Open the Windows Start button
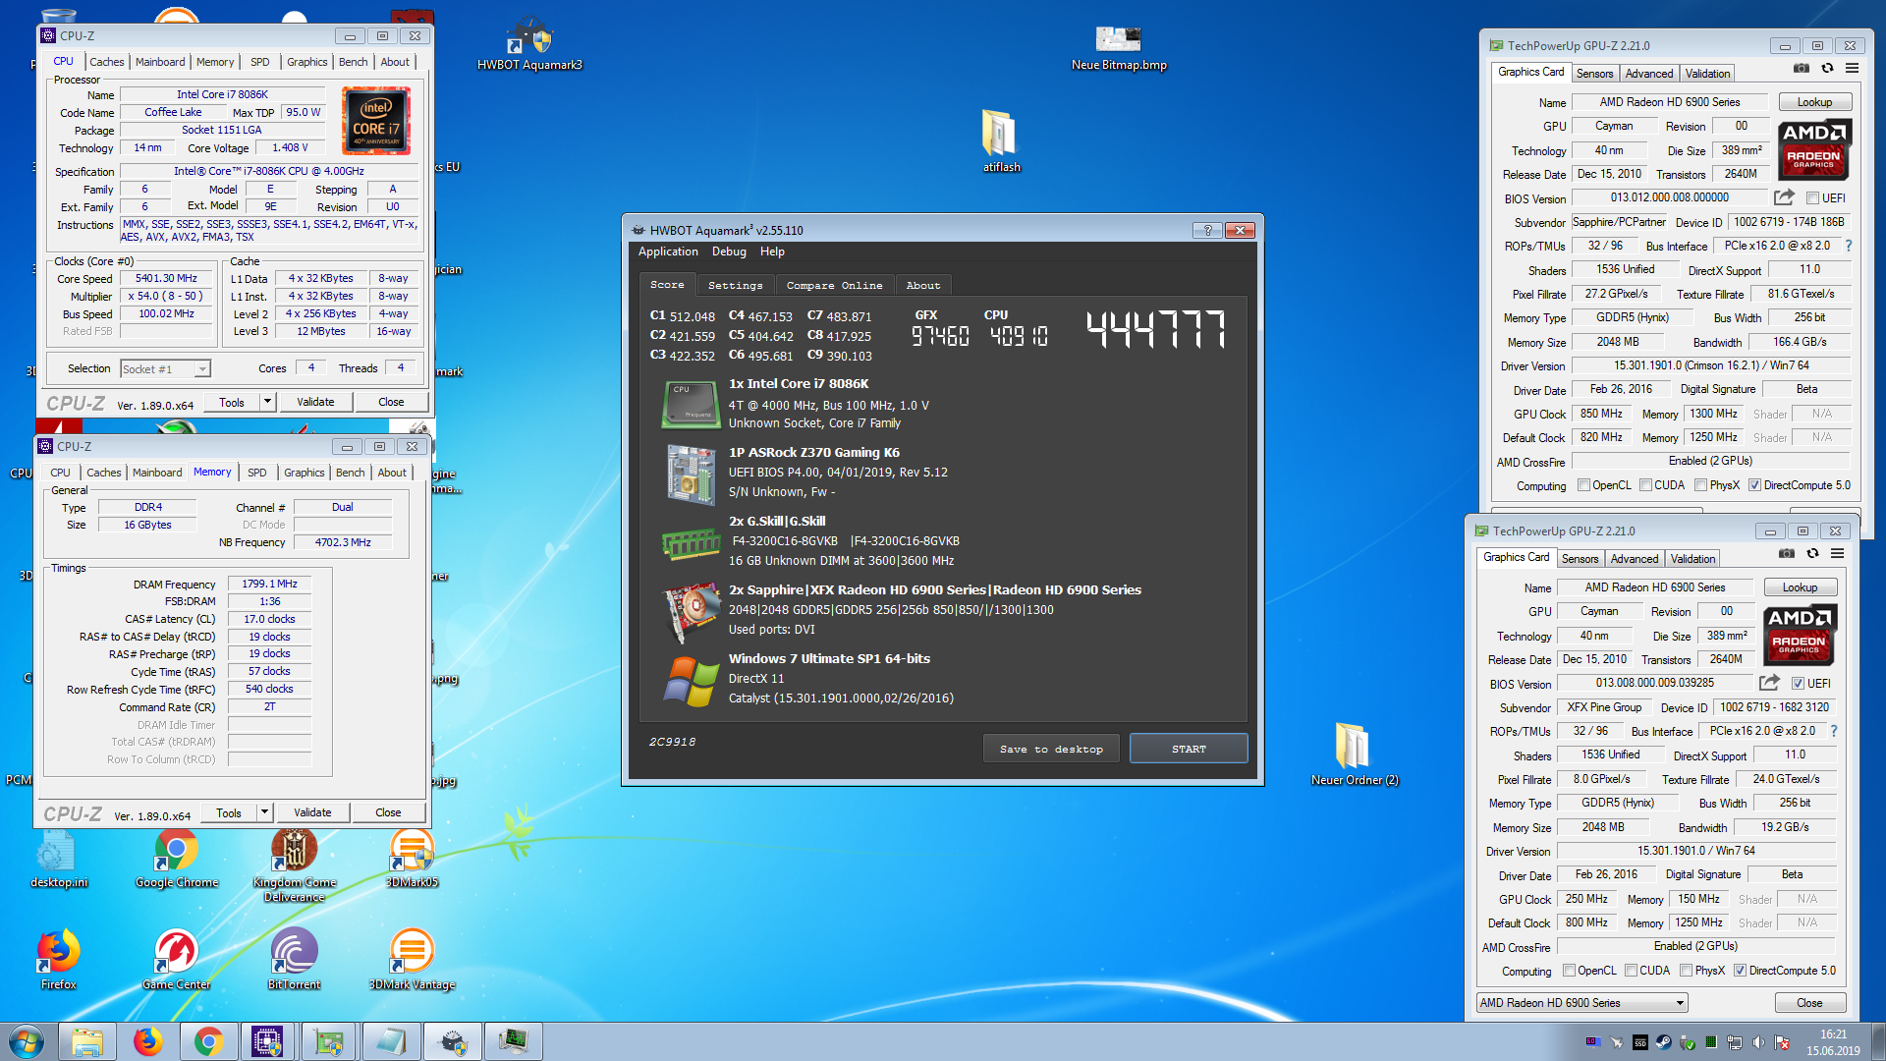The width and height of the screenshot is (1886, 1061). [x=27, y=1041]
